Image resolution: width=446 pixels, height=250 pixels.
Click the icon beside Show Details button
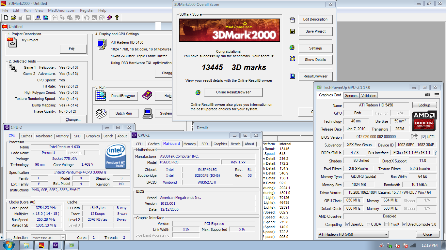pyautogui.click(x=292, y=59)
